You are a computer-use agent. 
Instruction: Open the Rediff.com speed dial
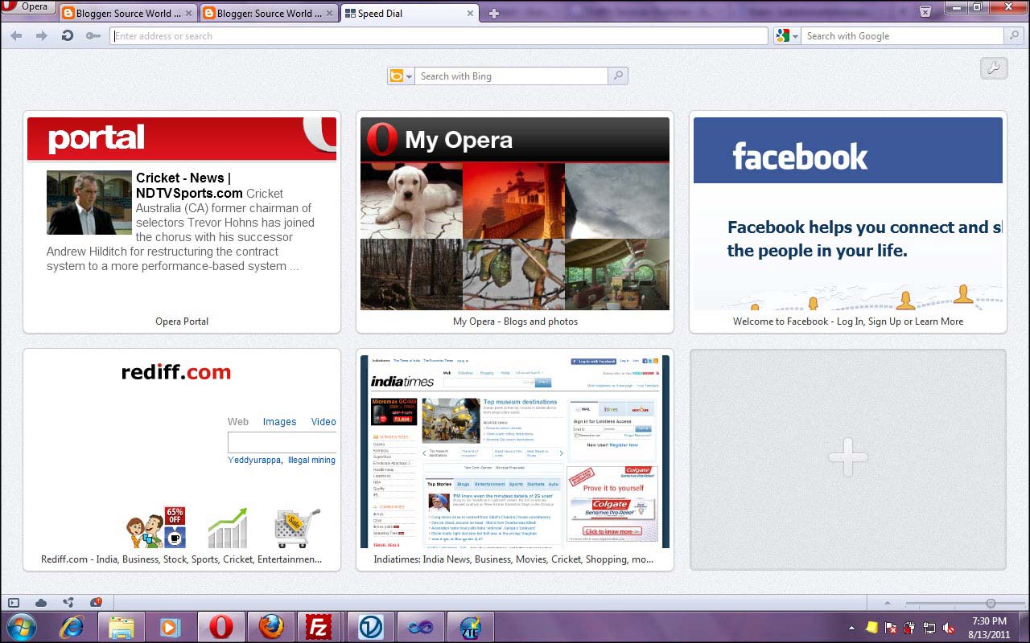(x=182, y=460)
